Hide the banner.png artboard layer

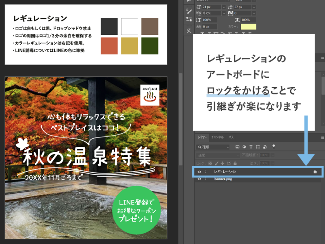[x=200, y=179]
